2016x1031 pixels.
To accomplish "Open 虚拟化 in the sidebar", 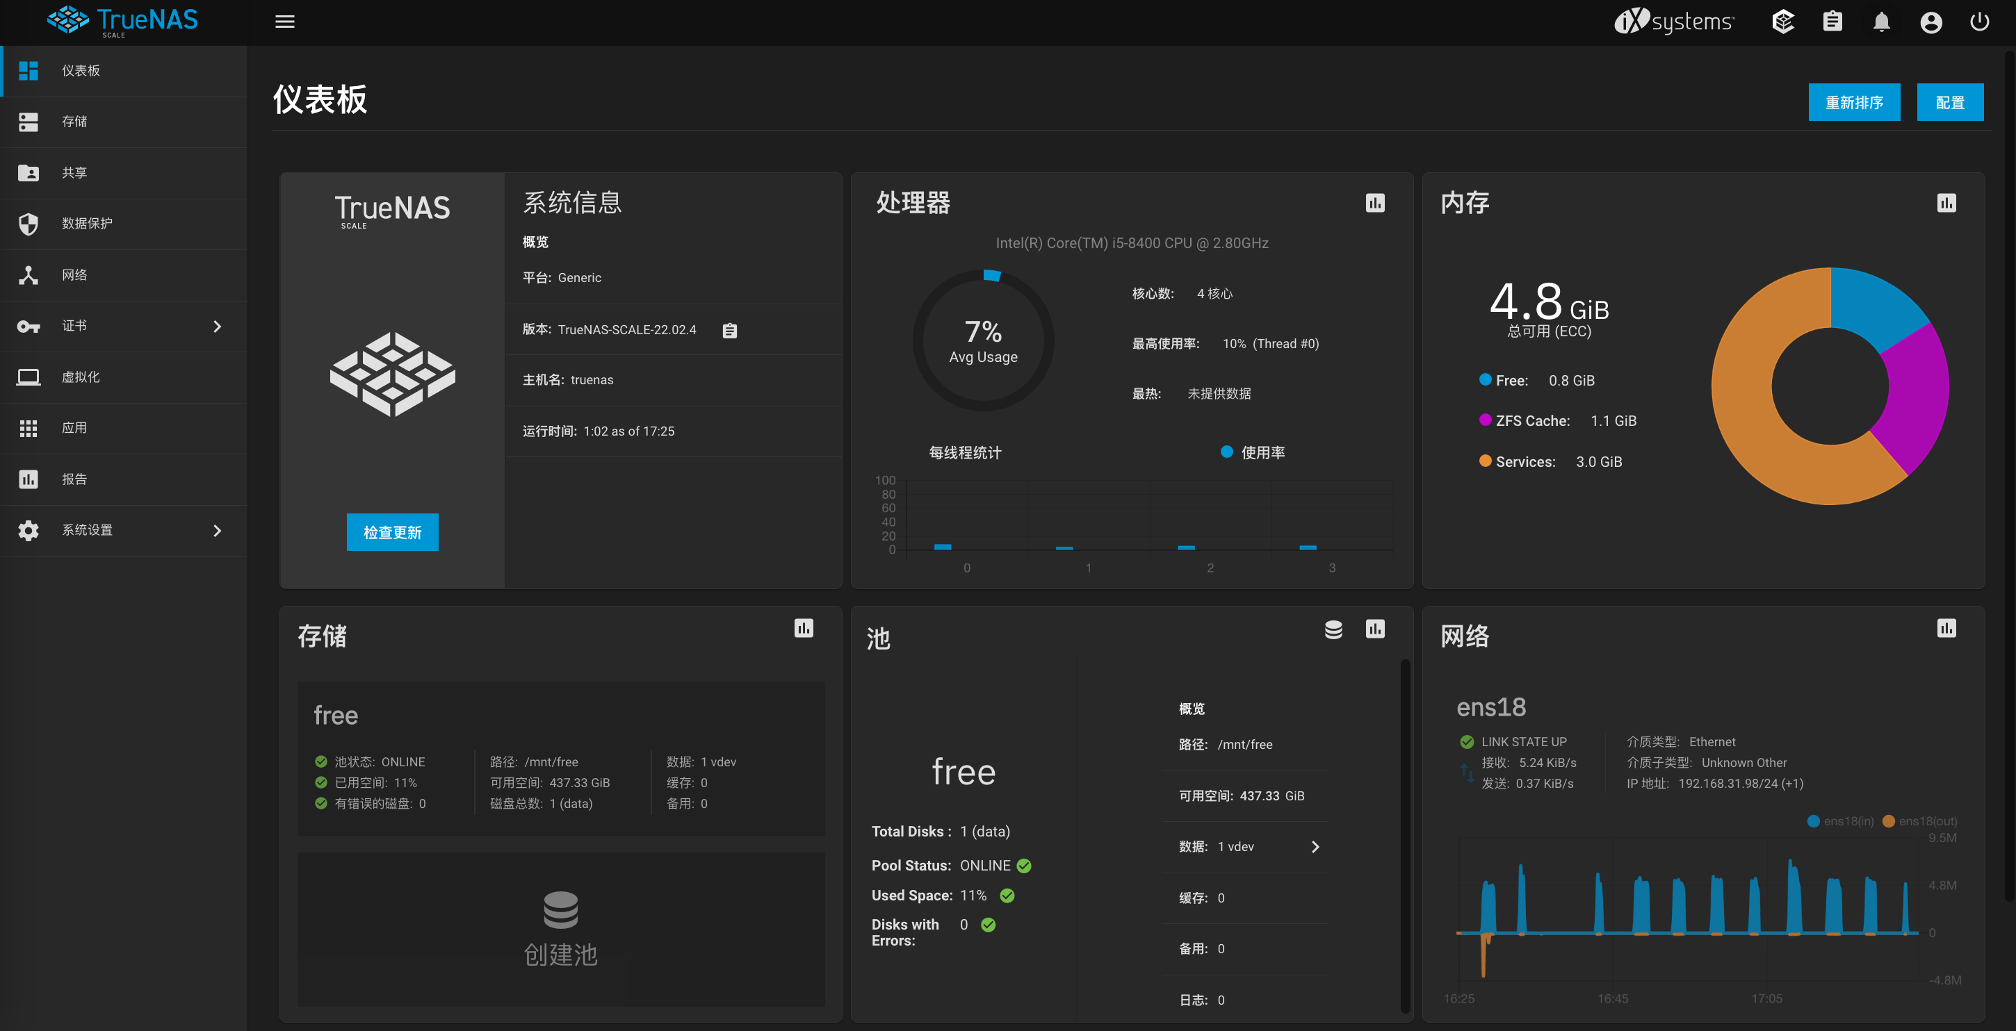I will [81, 377].
